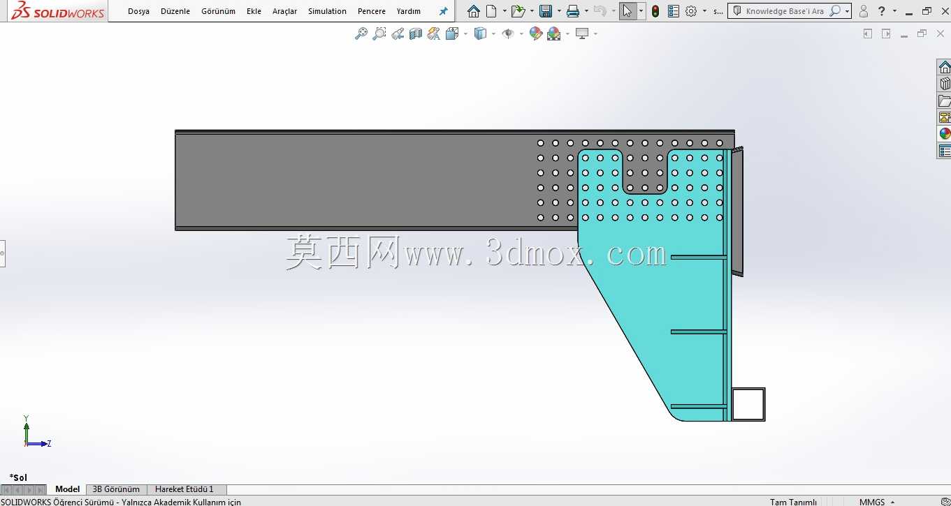Open Options with the gear icon
Image resolution: width=951 pixels, height=506 pixels.
(691, 11)
